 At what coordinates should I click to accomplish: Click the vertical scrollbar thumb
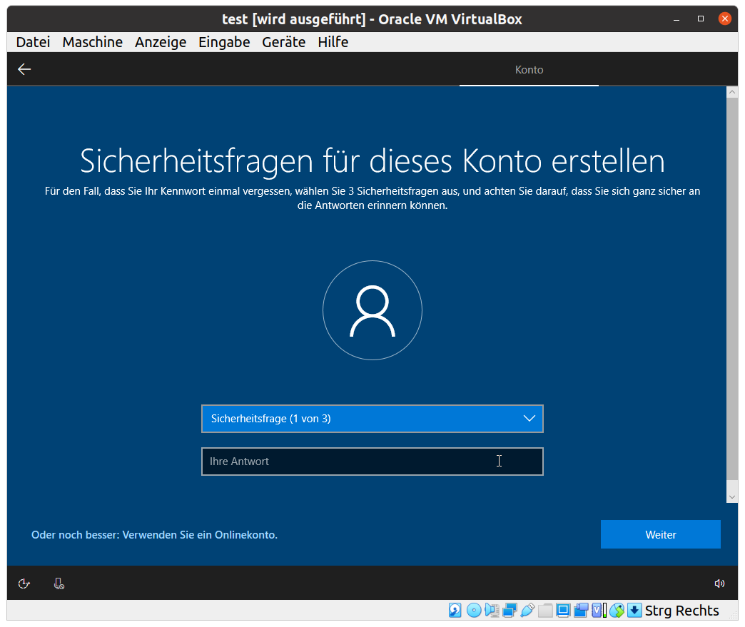732,290
